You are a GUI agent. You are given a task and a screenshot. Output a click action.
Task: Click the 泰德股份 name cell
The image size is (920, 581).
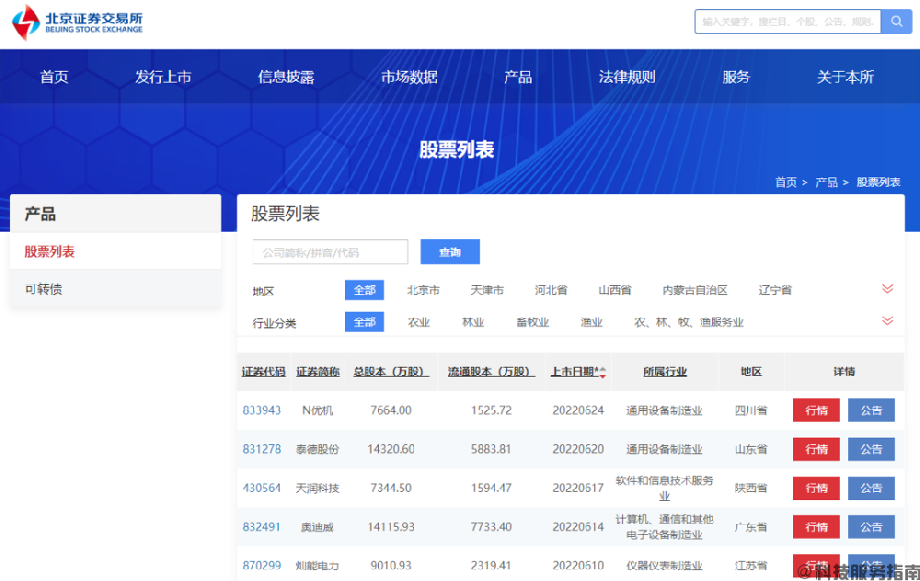tap(317, 450)
